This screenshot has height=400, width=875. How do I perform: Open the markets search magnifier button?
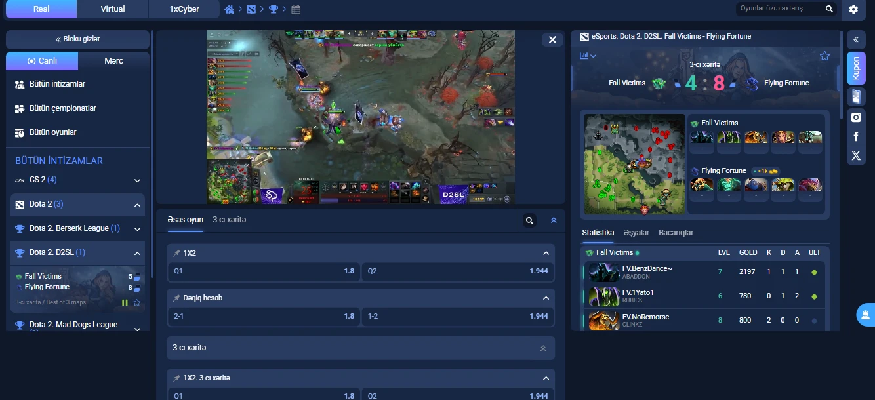(529, 220)
